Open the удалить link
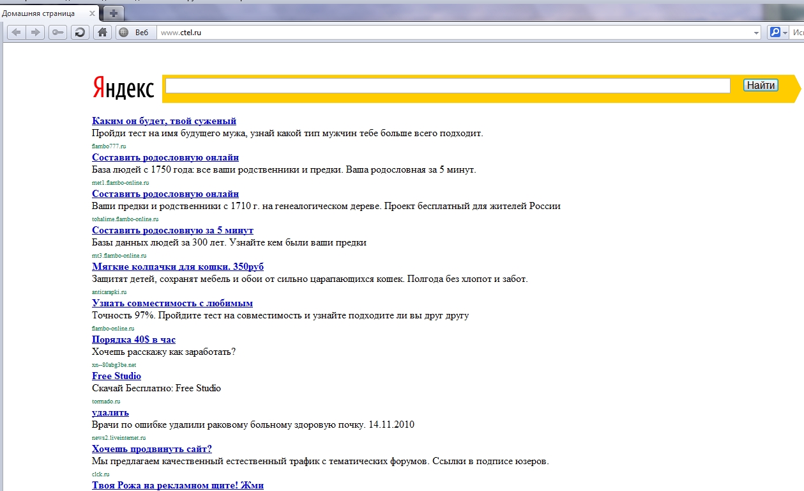804x491 pixels. (x=110, y=412)
